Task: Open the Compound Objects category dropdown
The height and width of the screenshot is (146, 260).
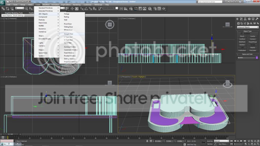Action: [x=248, y=27]
